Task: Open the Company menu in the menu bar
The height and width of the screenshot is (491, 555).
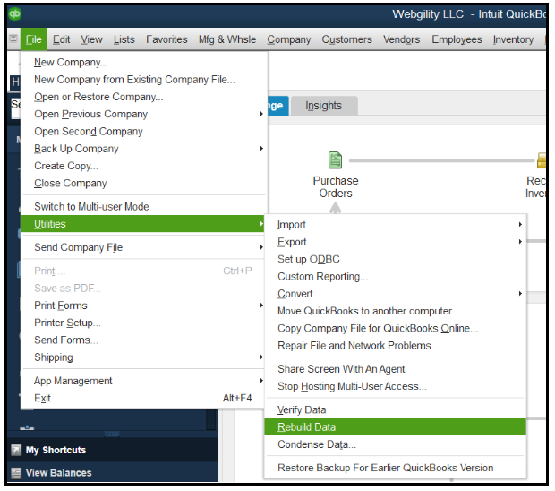Action: coord(289,39)
